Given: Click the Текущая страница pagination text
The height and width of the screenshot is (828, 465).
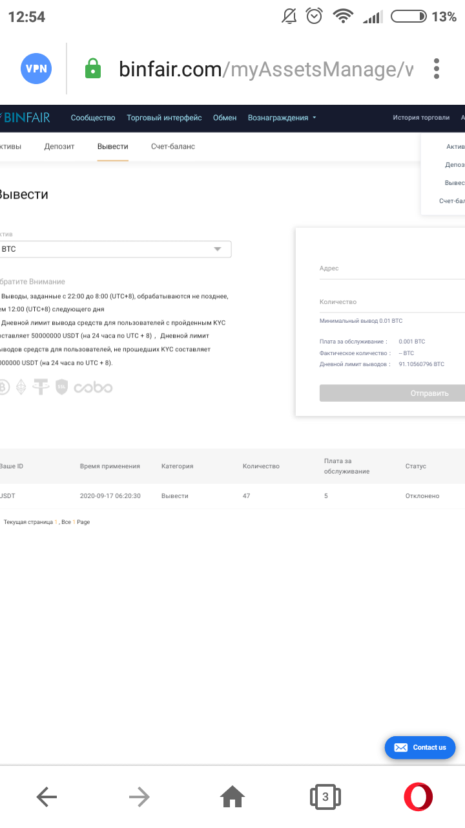Looking at the screenshot, I should 46,522.
